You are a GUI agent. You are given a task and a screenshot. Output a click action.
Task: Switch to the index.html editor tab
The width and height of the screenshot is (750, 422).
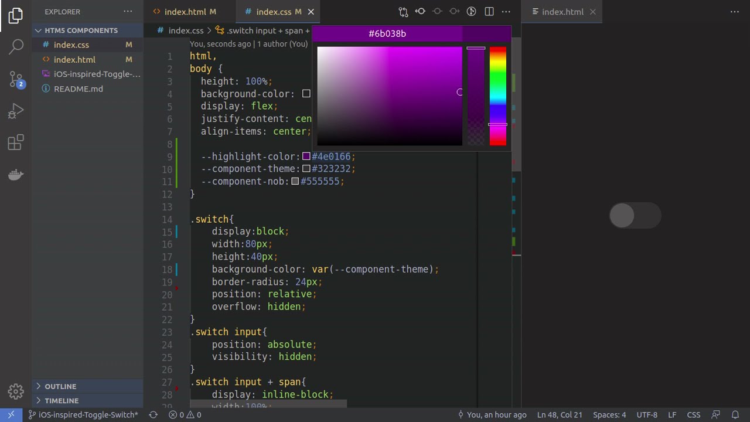(x=190, y=12)
